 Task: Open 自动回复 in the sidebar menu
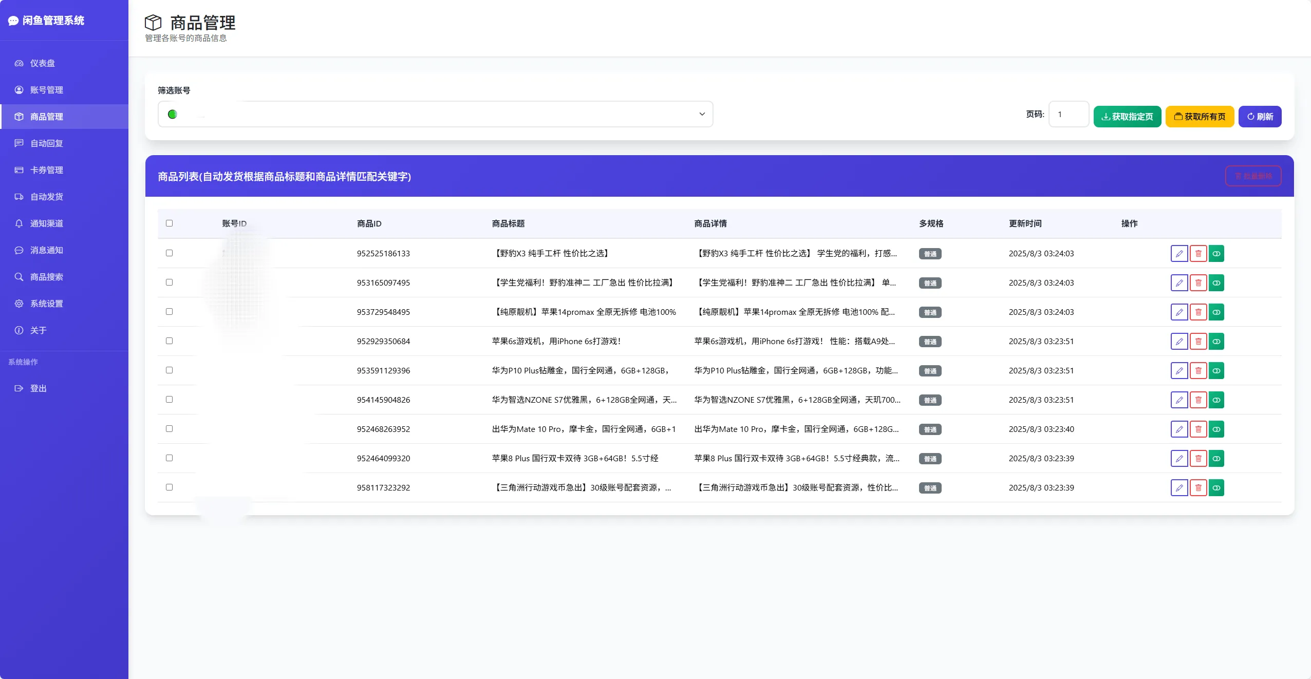[x=46, y=143]
